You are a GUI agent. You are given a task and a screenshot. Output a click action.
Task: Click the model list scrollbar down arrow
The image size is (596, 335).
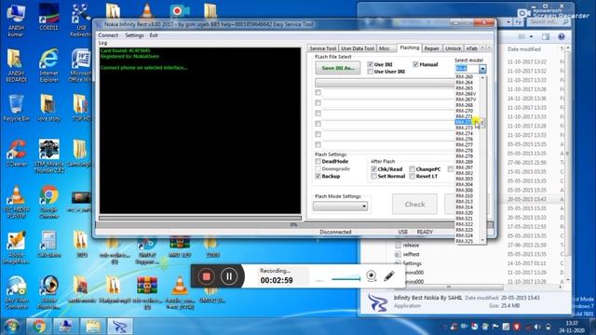482,240
